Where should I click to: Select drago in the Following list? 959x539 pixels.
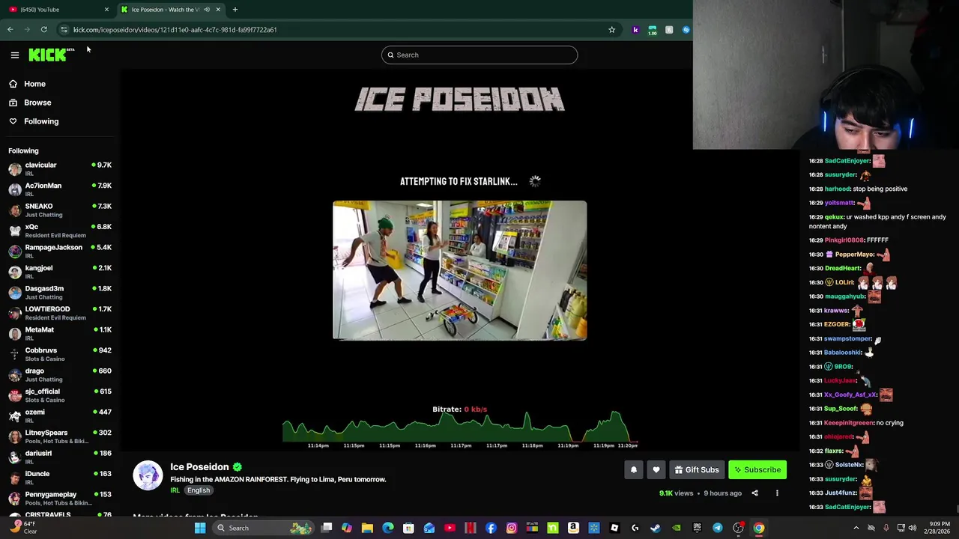(x=60, y=374)
